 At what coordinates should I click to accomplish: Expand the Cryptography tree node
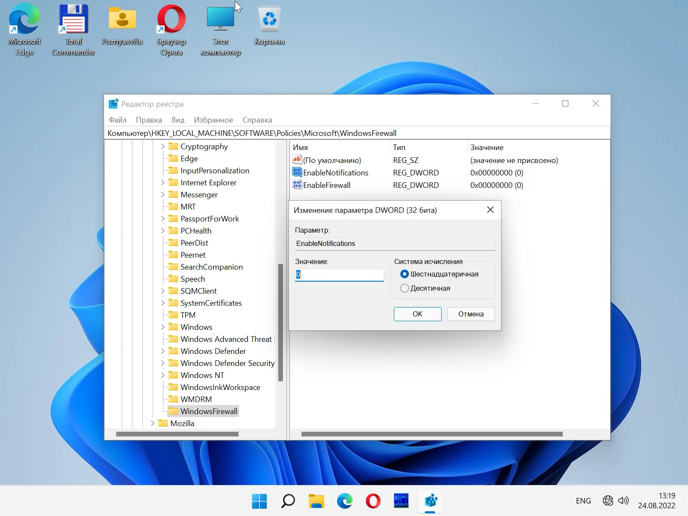click(163, 147)
